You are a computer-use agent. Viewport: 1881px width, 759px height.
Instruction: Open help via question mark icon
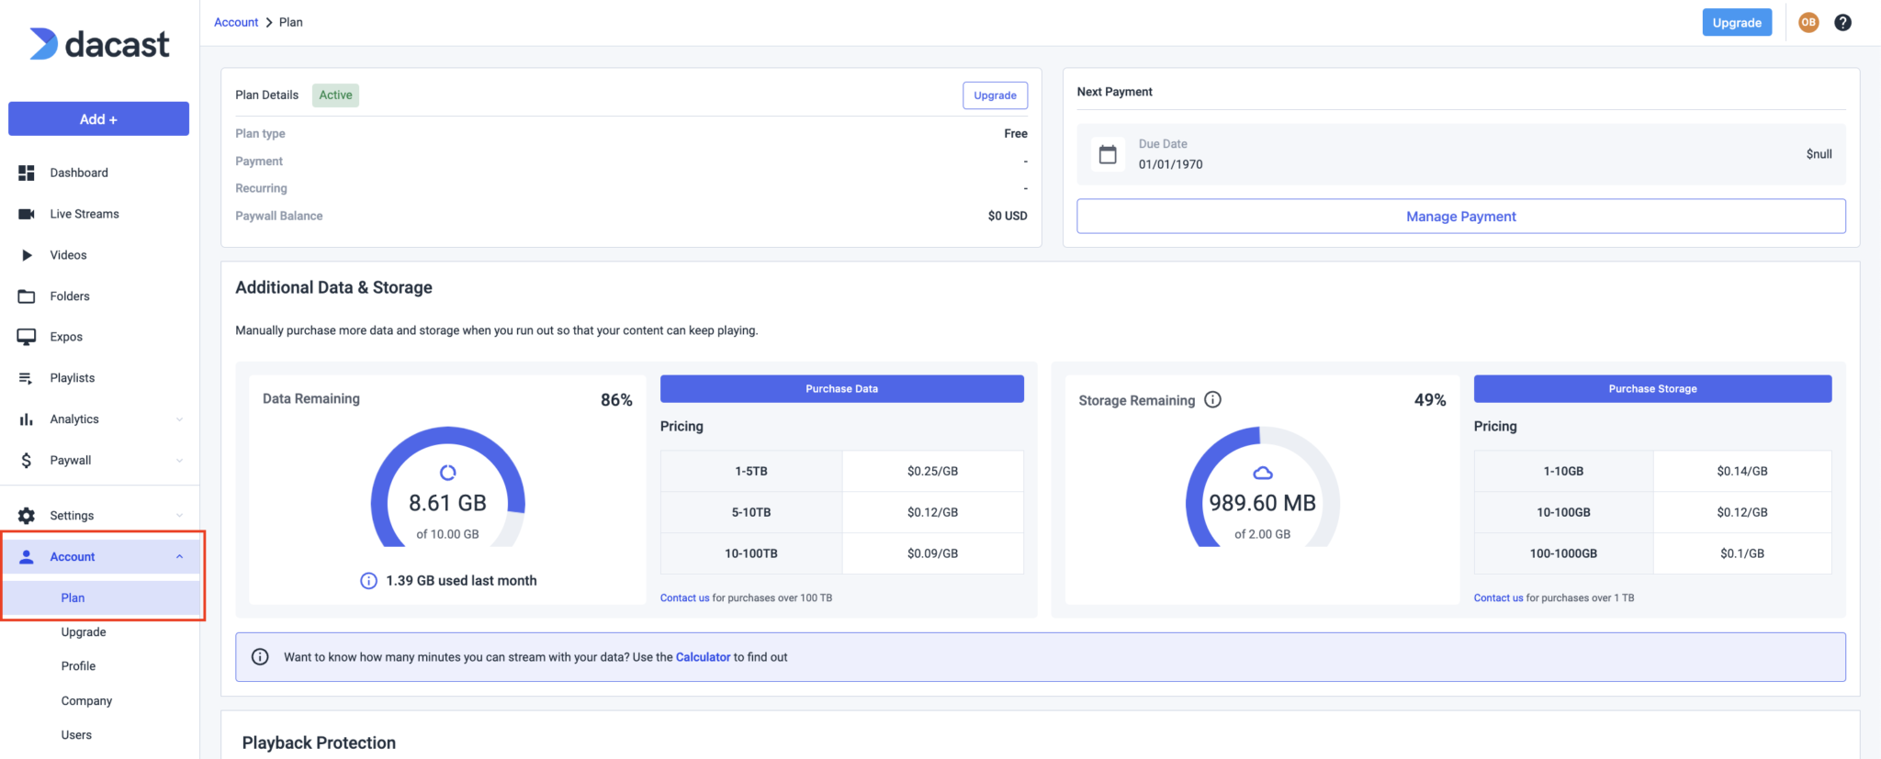point(1842,23)
